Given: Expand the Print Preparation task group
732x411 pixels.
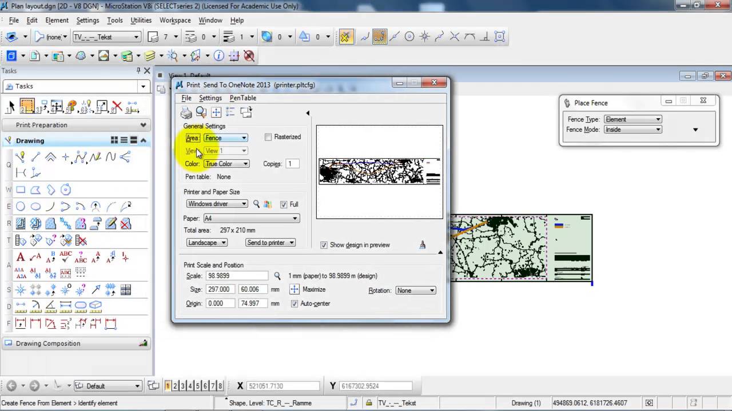Looking at the screenshot, I should click(143, 125).
